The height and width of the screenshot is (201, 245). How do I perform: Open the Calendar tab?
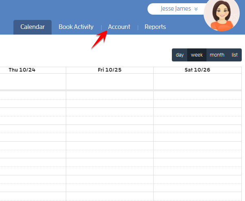coord(33,27)
